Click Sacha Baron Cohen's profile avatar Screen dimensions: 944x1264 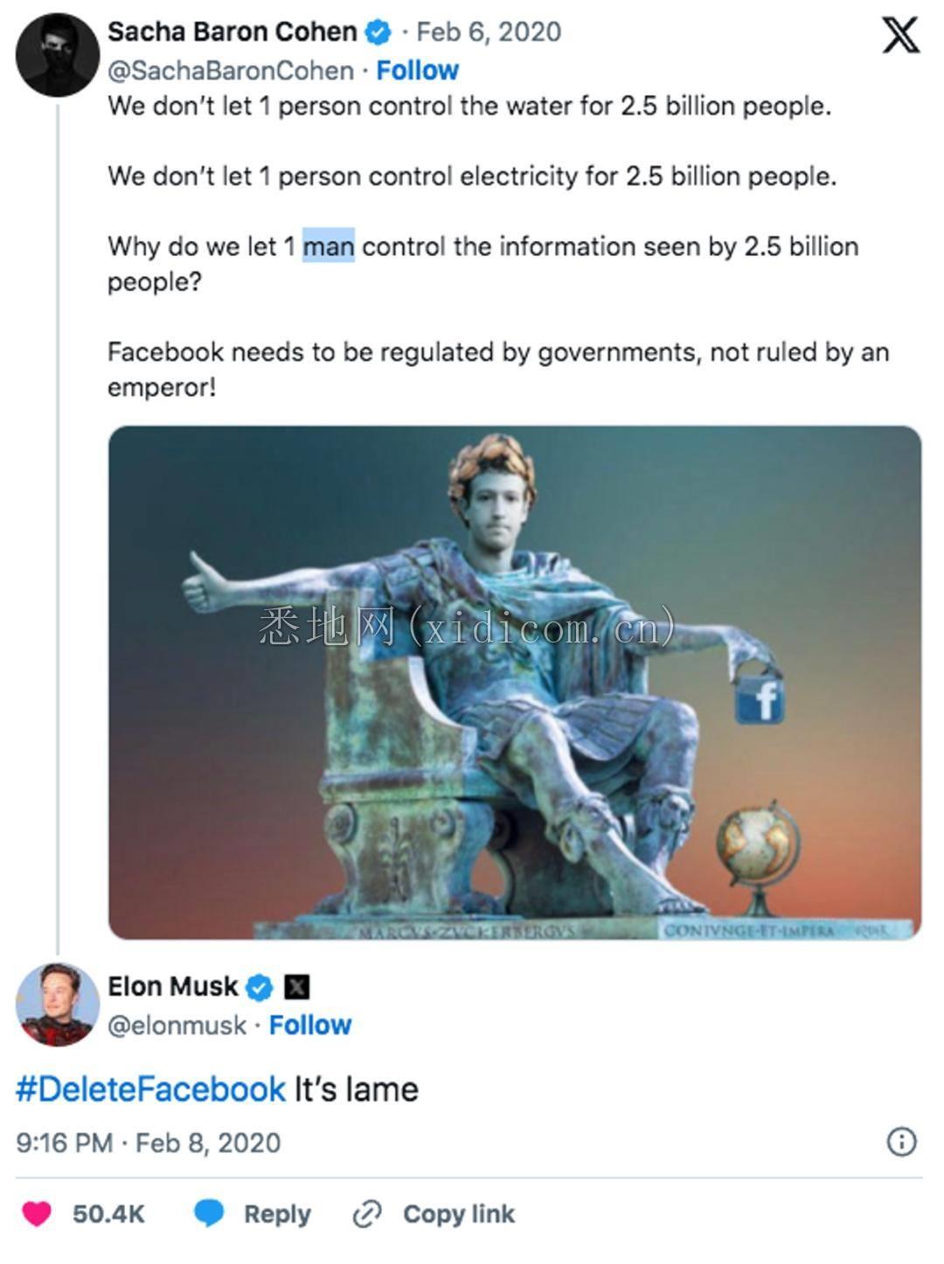point(58,54)
